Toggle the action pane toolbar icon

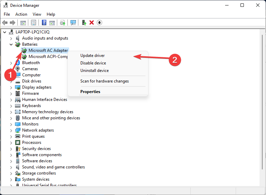pyautogui.click(x=52, y=22)
